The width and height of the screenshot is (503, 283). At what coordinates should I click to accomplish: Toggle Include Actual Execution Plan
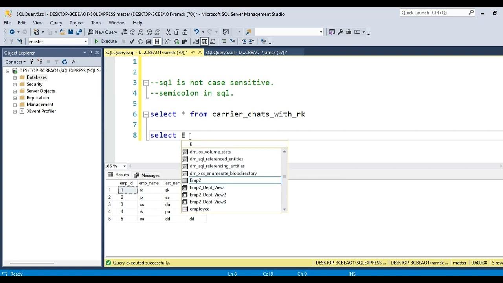pyautogui.click(x=168, y=41)
